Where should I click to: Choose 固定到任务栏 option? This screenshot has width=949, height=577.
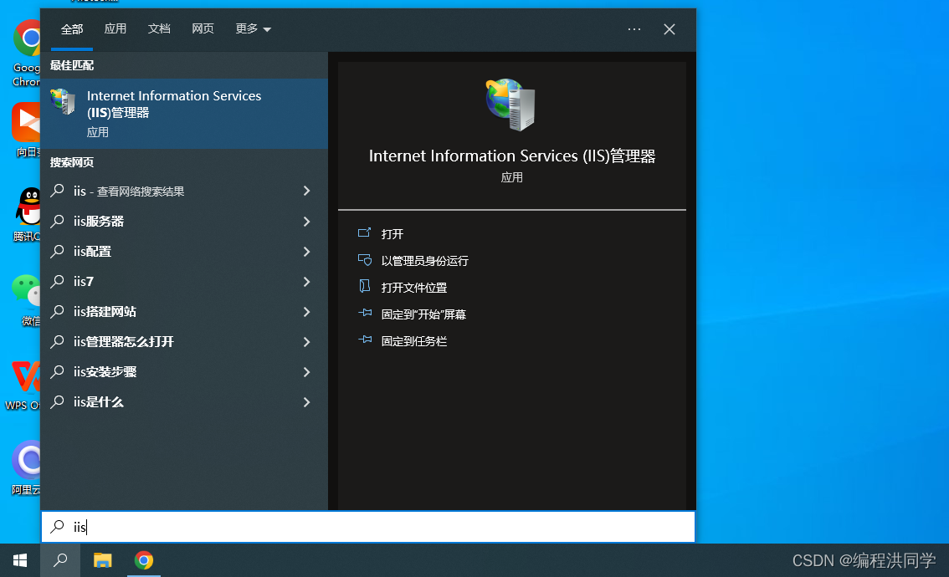click(413, 341)
